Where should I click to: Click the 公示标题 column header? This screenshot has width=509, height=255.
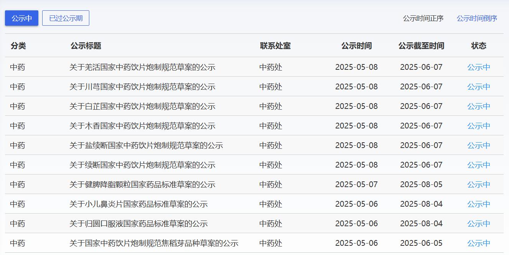click(86, 46)
